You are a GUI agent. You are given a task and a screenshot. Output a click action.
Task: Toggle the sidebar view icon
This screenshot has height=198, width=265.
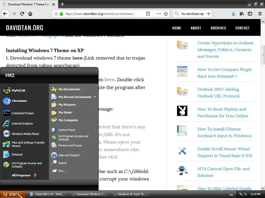tap(250, 14)
